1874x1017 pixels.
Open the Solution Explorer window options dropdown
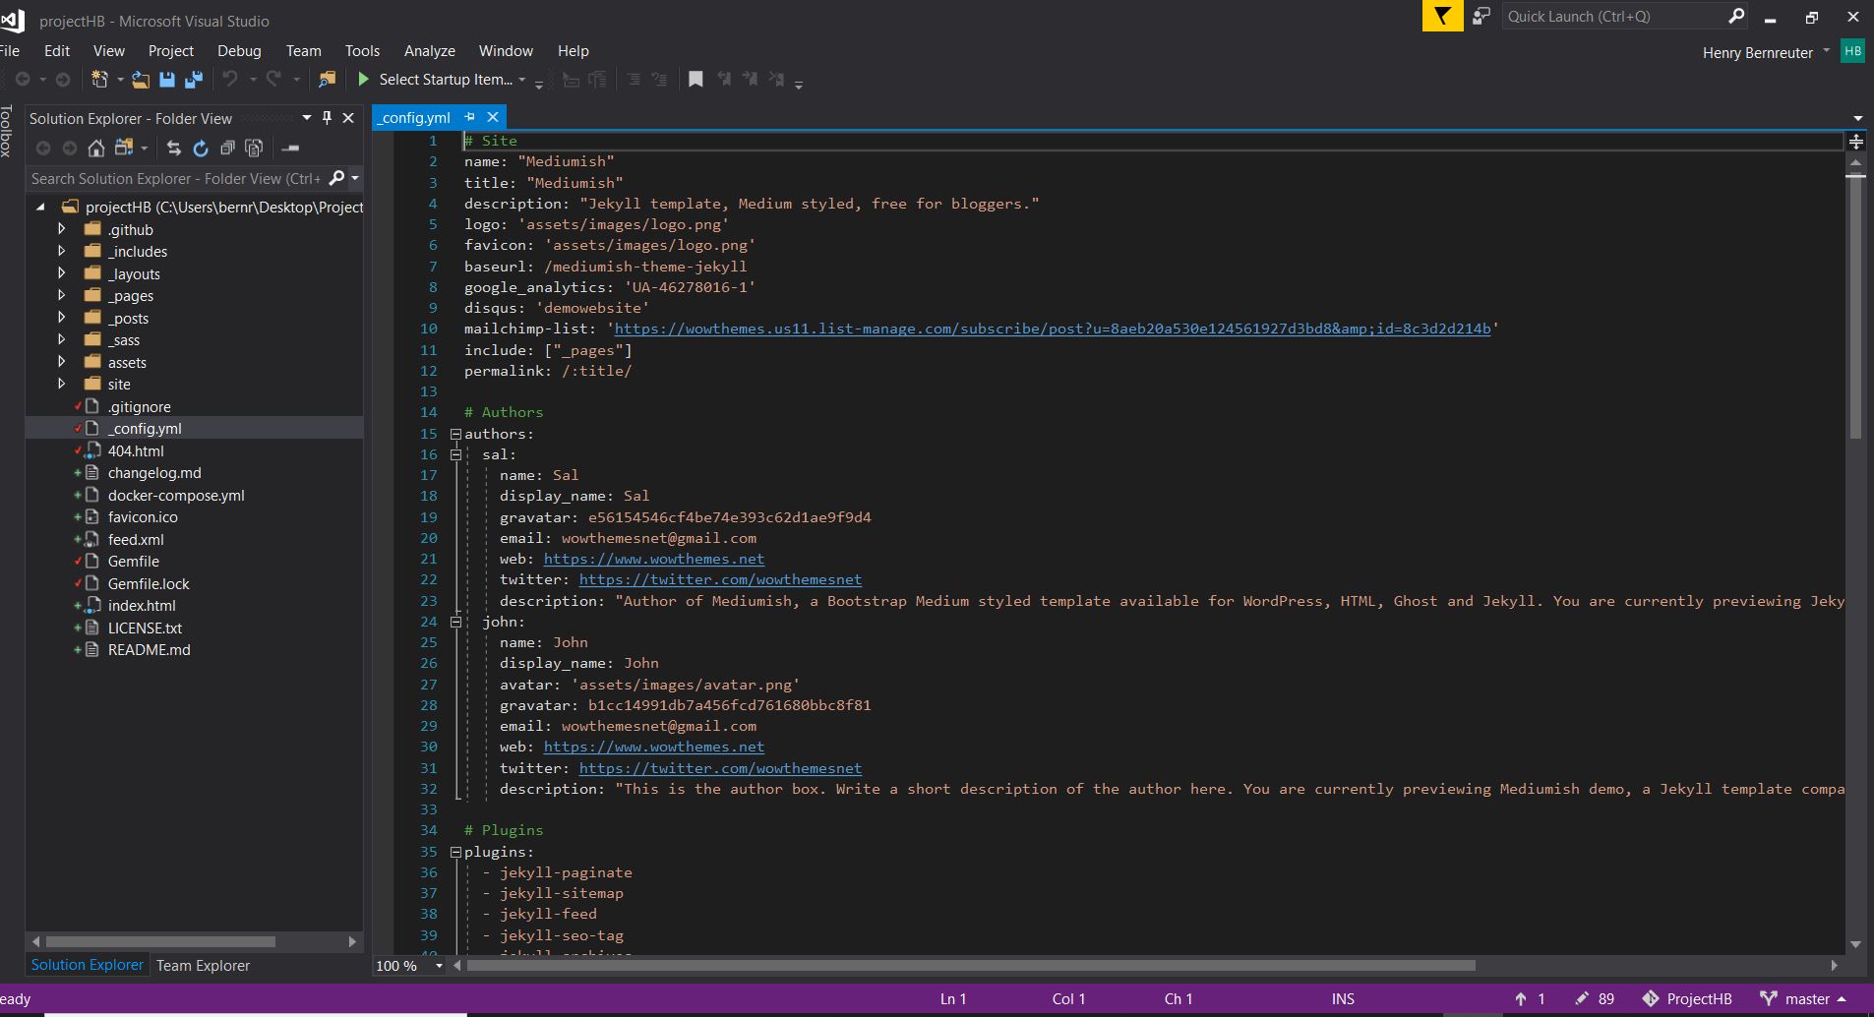[306, 118]
